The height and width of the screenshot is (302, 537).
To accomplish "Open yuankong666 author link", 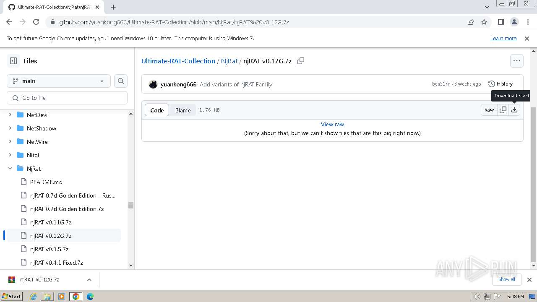I will pyautogui.click(x=178, y=84).
